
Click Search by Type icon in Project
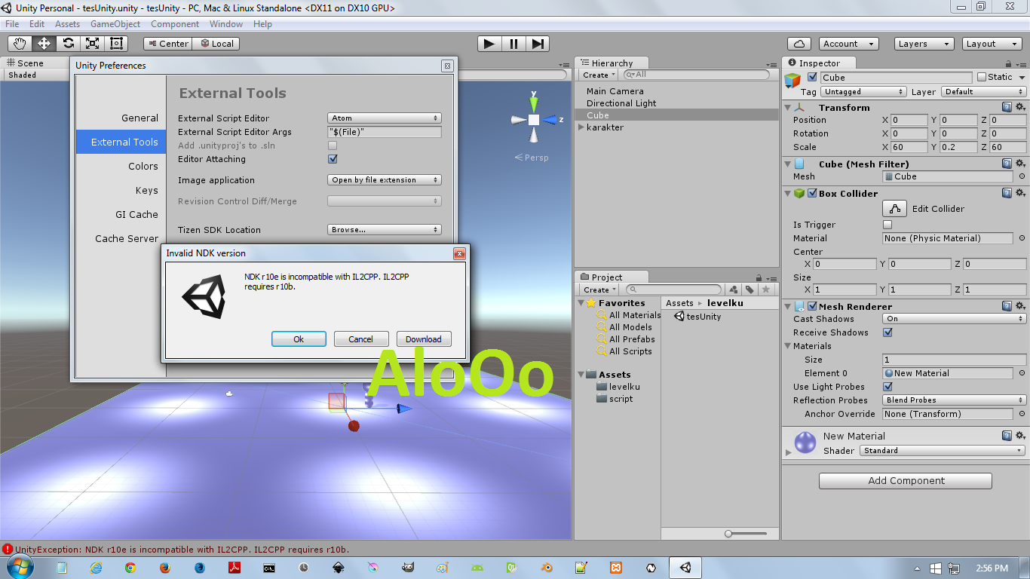point(733,289)
